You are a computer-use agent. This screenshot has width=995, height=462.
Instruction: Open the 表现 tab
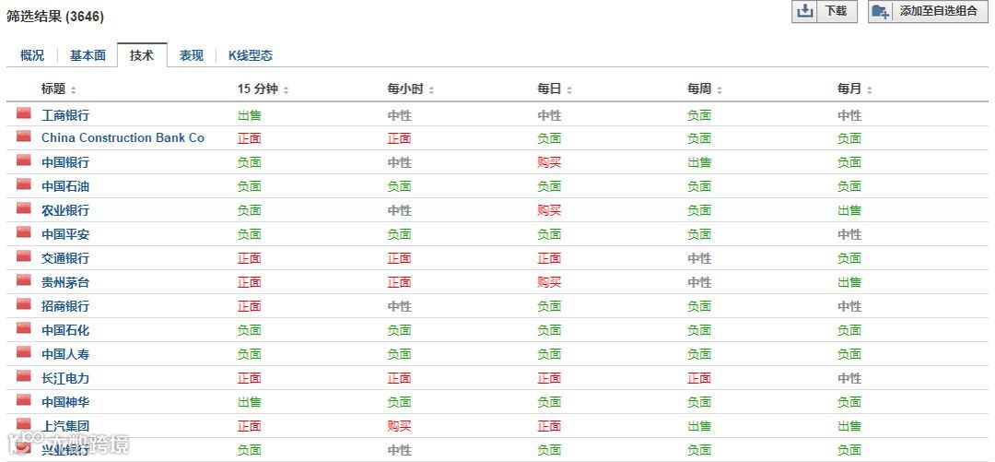pyautogui.click(x=191, y=55)
